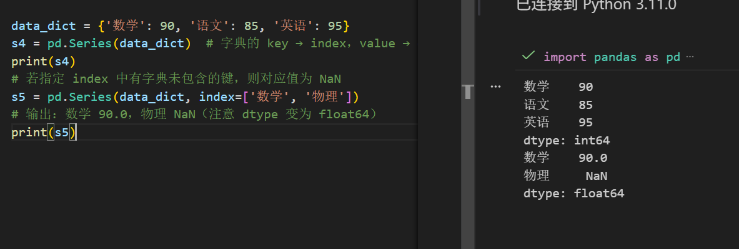Click the index=['数学', '物理'] argument

click(275, 96)
